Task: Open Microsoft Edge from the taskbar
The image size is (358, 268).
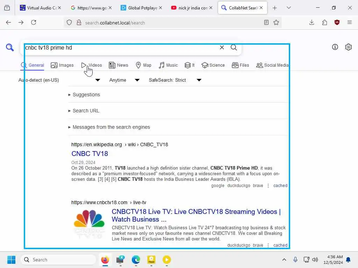Action: point(136,260)
